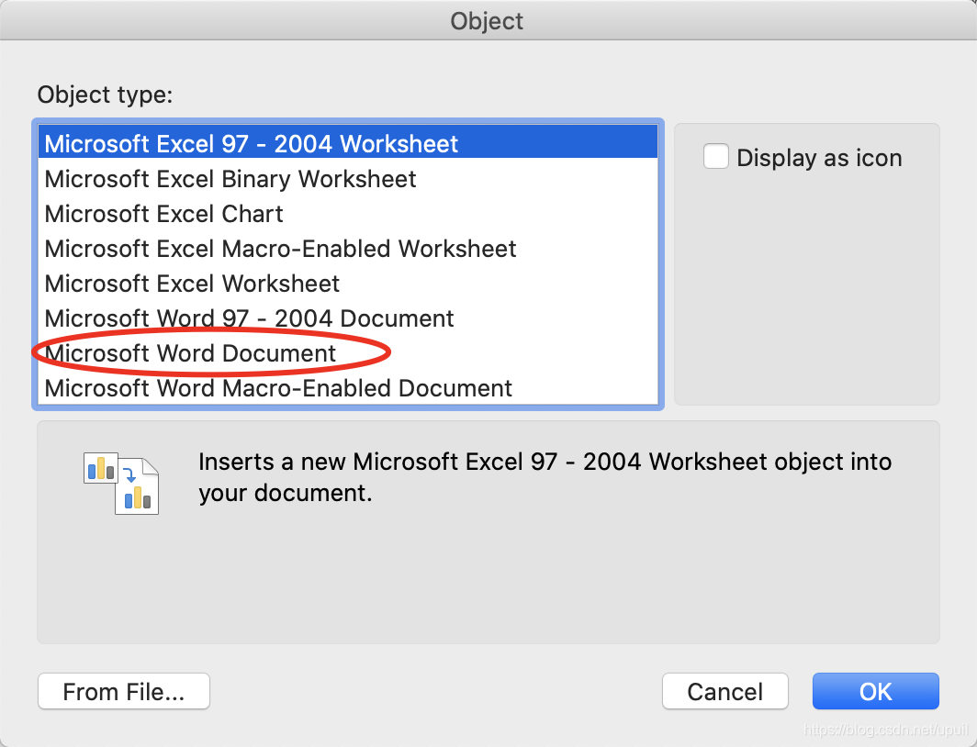Choose Microsoft Excel Chart object type
Screen dimensions: 977x747
click(348, 214)
